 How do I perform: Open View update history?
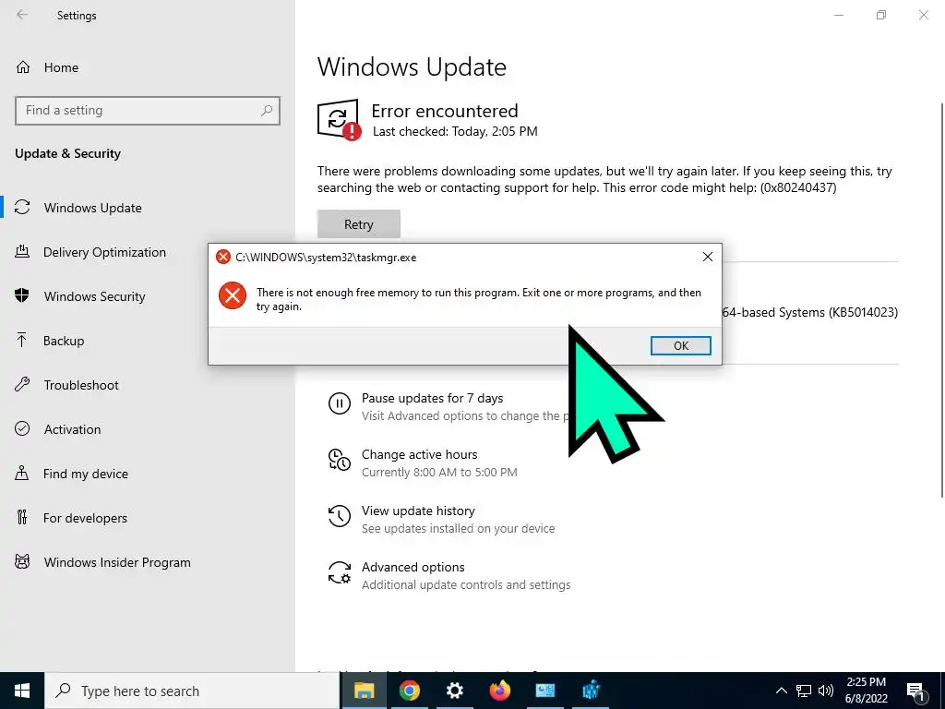[x=418, y=511]
